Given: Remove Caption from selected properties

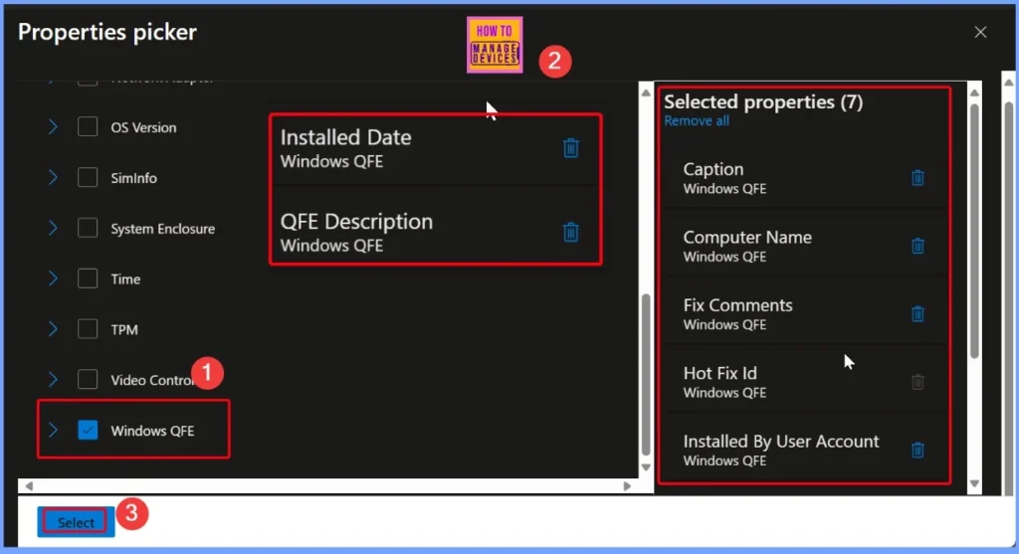Looking at the screenshot, I should point(917,177).
